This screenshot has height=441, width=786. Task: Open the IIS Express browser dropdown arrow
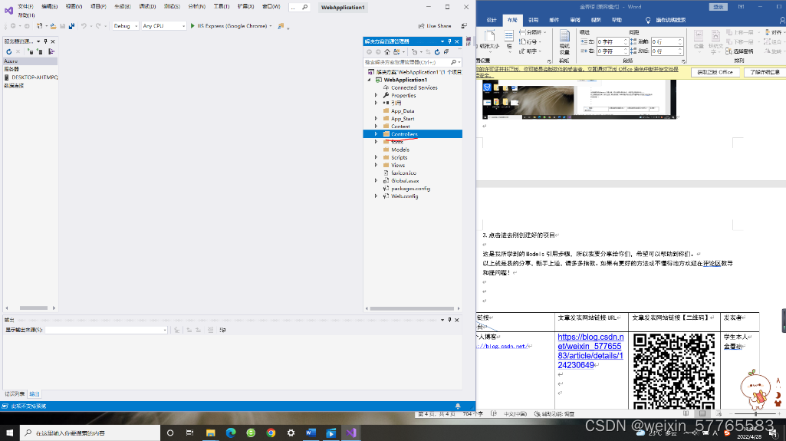271,26
